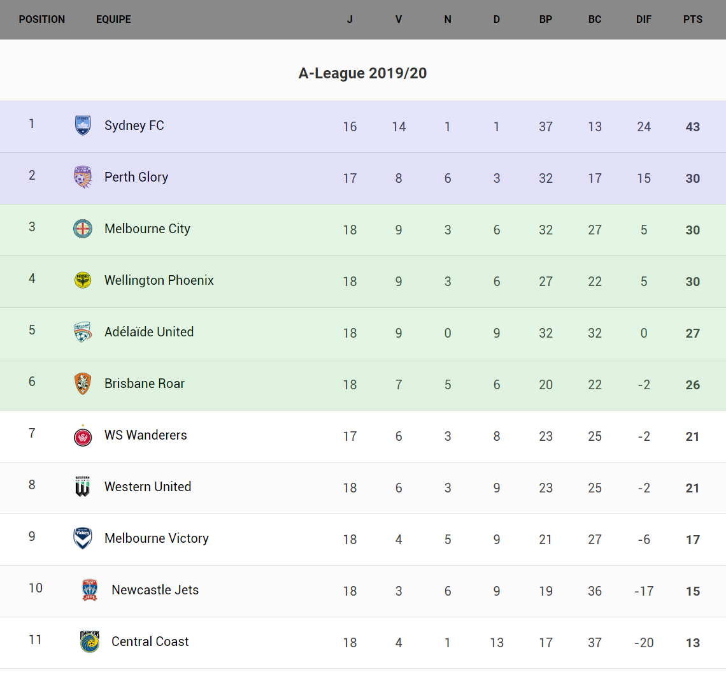Viewport: 726px width, 674px height.
Task: Click the Newcastle Jets club logo
Action: (x=90, y=590)
